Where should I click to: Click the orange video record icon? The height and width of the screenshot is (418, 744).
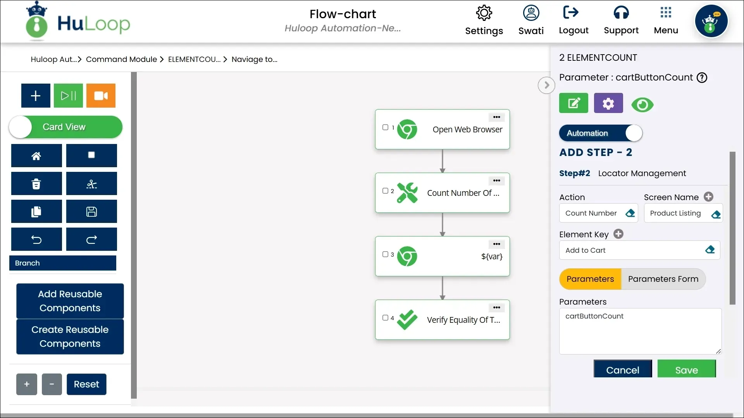(101, 96)
